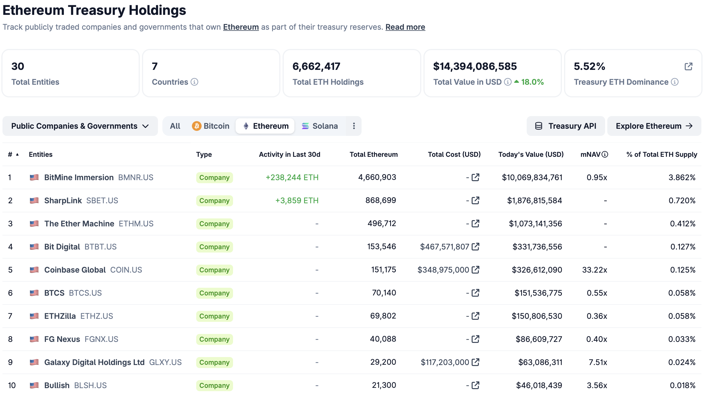Open the Read more link
Screen dimensions: 708x395
coord(405,27)
